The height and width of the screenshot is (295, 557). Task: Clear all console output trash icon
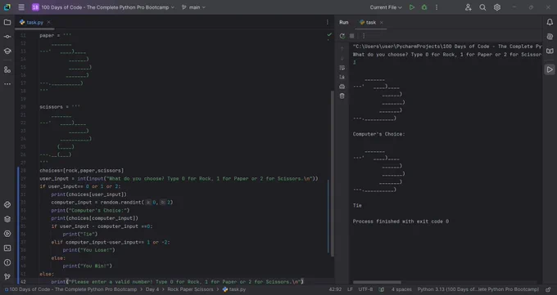coord(342,96)
